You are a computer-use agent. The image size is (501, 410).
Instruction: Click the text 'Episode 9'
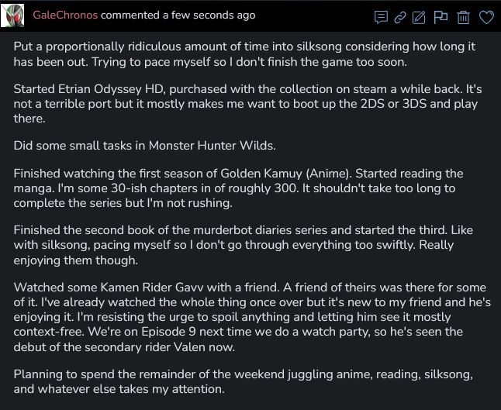(168, 332)
